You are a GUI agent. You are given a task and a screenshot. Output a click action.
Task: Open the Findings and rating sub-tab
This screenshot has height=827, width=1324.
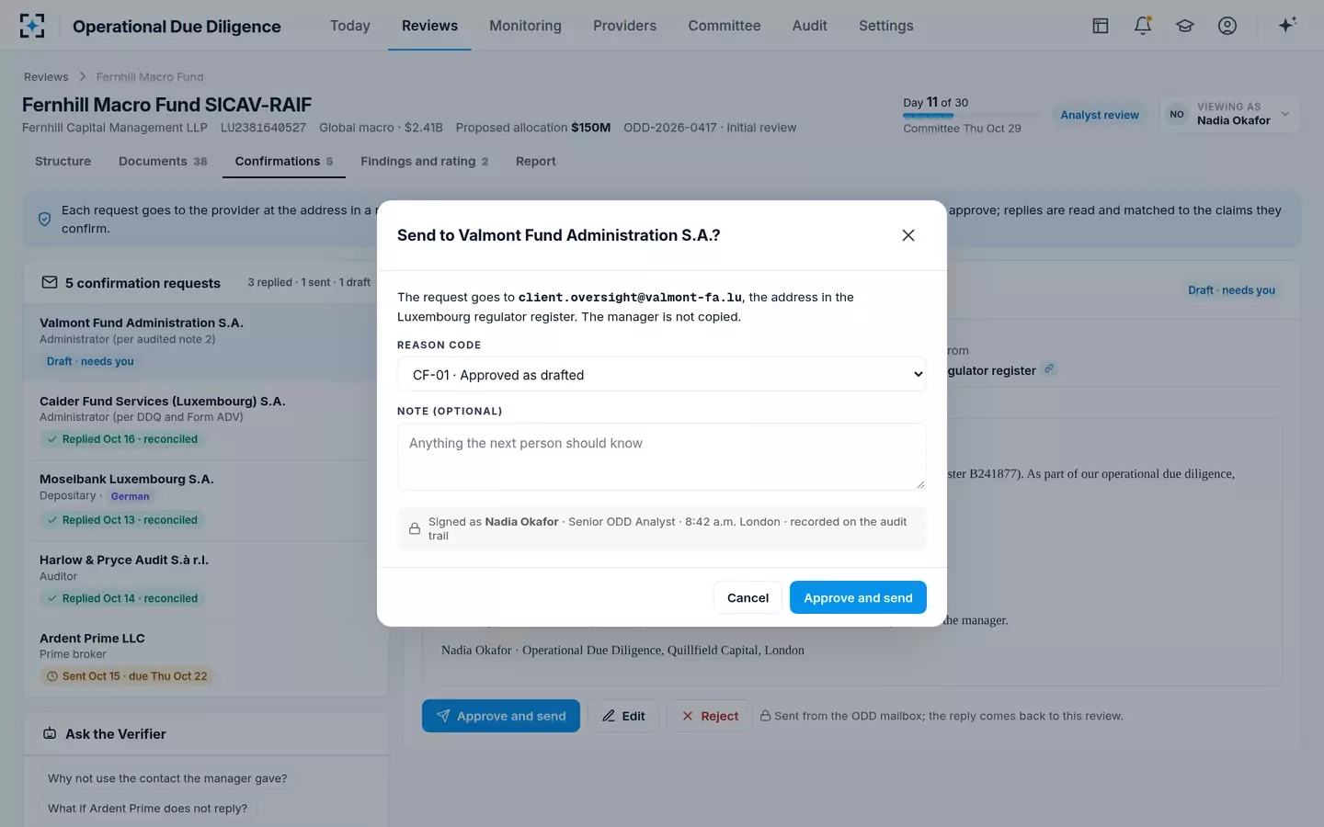click(x=425, y=162)
